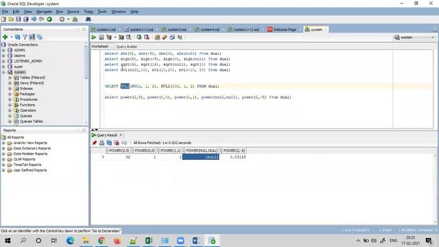The height and width of the screenshot is (247, 439).
Task: Open the File menu
Action: 5,12
